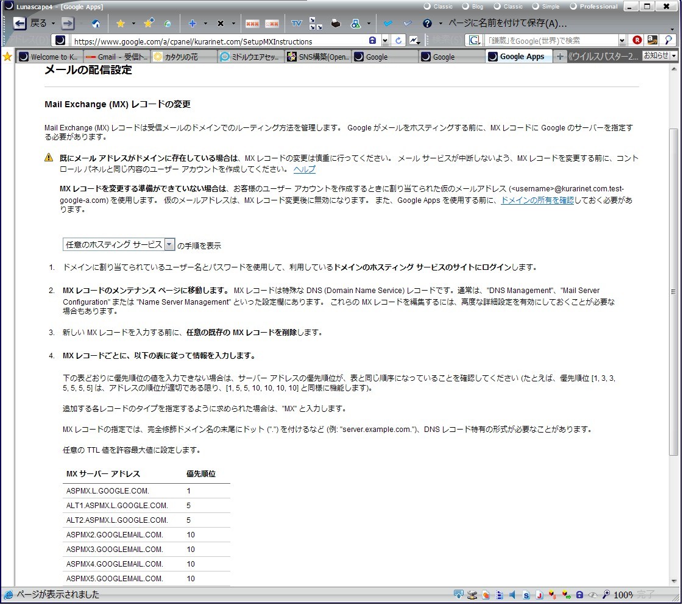This screenshot has height=605, width=683.
Task: Open the ヘルプ help link
Action: pyautogui.click(x=305, y=169)
